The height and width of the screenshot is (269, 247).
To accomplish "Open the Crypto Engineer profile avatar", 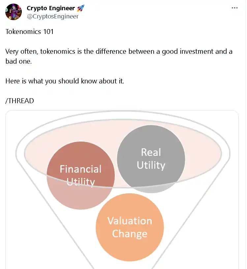I will pyautogui.click(x=14, y=12).
